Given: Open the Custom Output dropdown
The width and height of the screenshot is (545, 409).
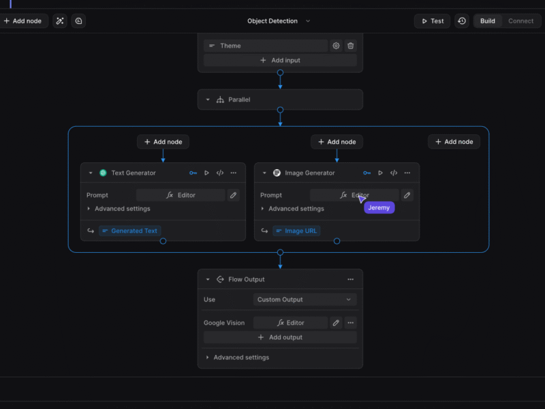Looking at the screenshot, I should pos(305,299).
